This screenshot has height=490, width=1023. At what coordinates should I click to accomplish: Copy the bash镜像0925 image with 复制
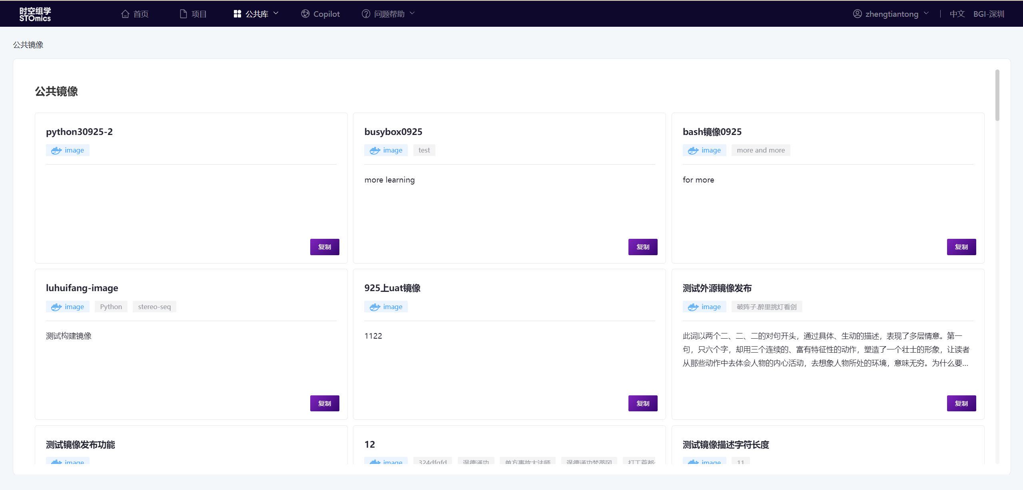961,247
